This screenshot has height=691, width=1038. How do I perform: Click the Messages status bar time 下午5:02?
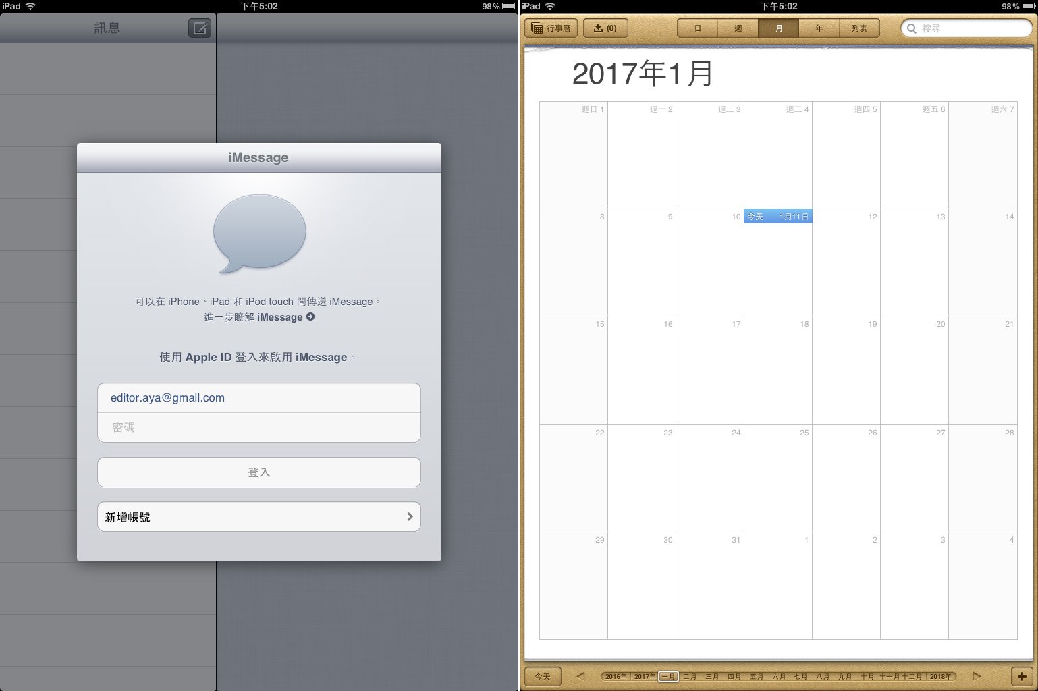pyautogui.click(x=259, y=6)
